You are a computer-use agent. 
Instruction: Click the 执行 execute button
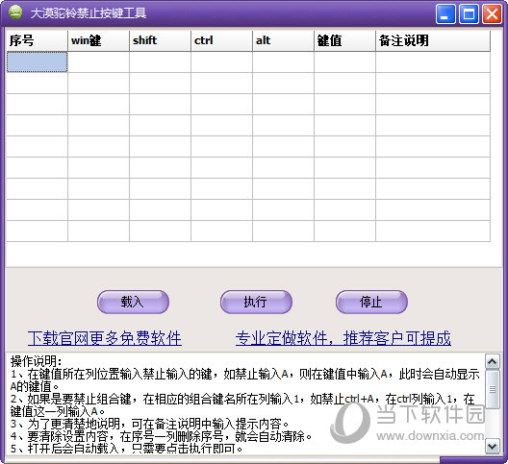click(x=256, y=302)
